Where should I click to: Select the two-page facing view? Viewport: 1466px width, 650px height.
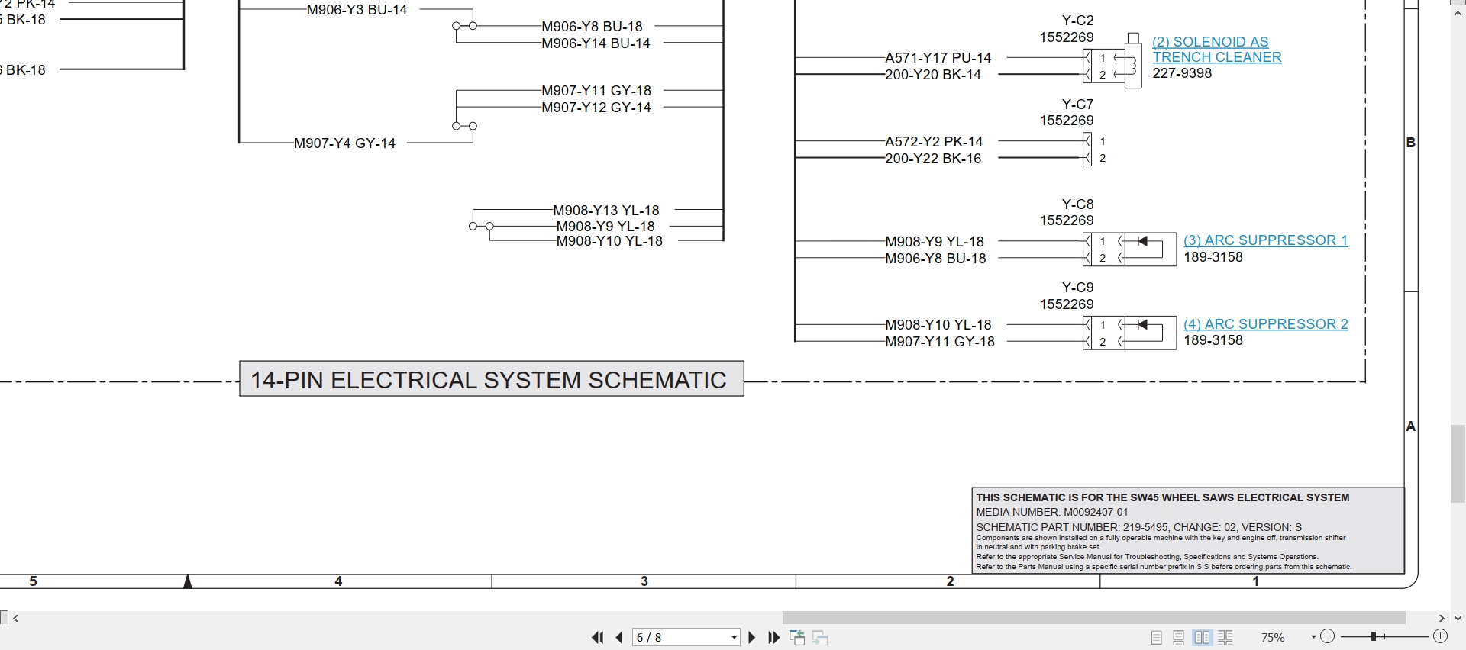coord(1203,637)
